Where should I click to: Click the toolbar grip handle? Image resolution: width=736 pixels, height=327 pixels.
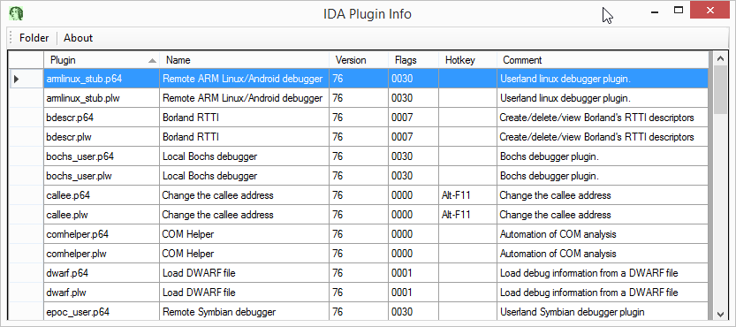(x=11, y=38)
